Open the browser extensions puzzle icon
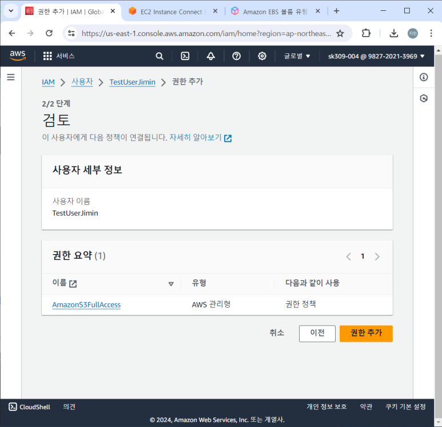This screenshot has width=442, height=427. (x=366, y=33)
